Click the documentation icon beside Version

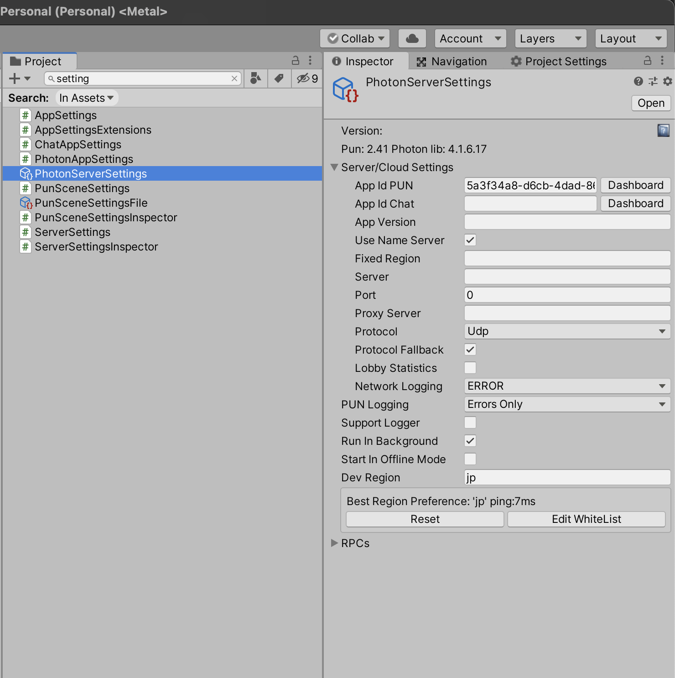pos(663,130)
